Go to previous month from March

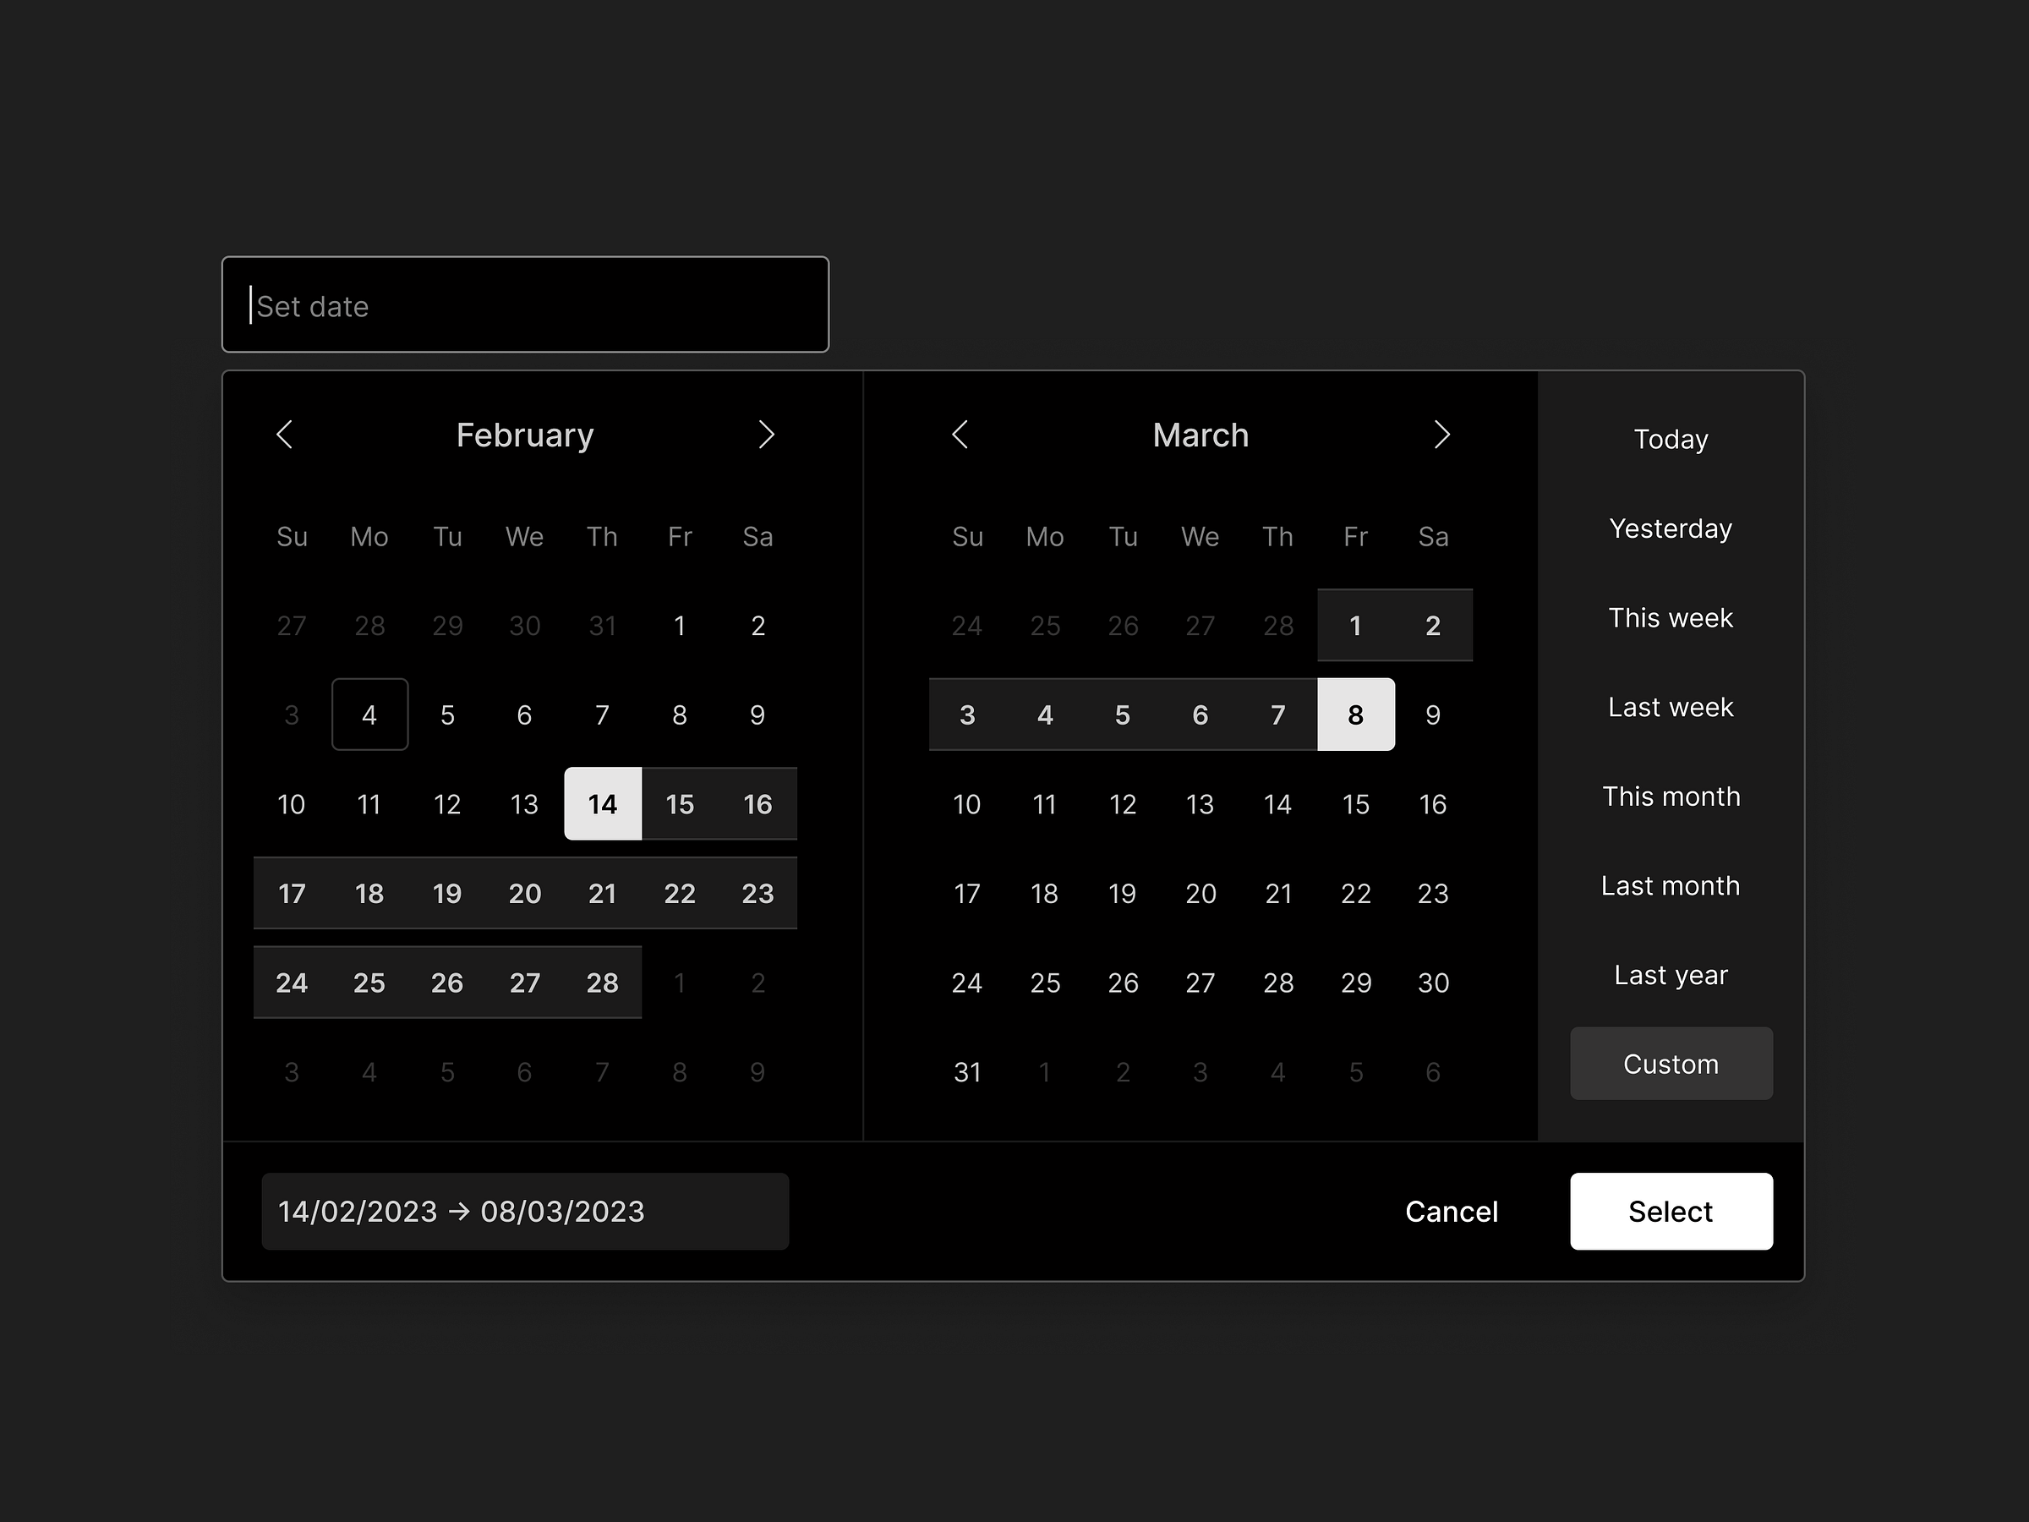960,435
